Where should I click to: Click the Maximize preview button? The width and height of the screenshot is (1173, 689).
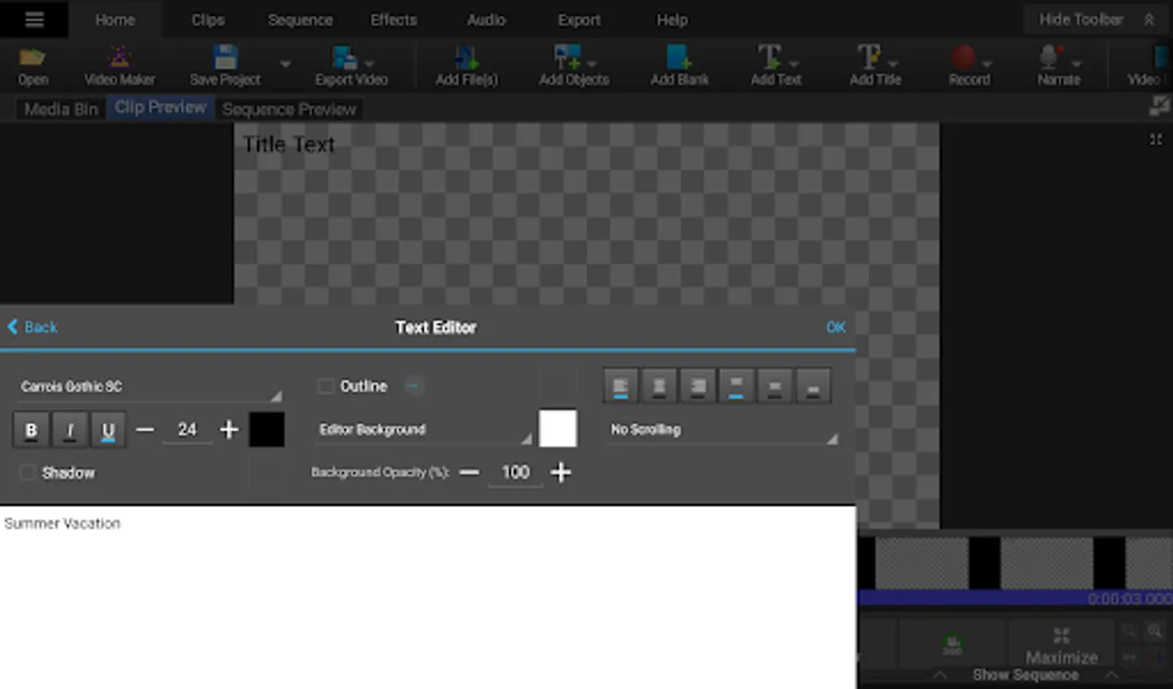[x=1061, y=645]
